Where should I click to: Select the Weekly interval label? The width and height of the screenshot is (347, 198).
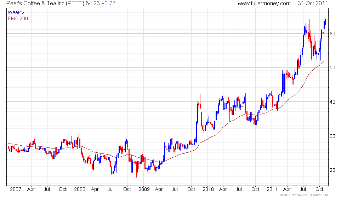coord(16,13)
